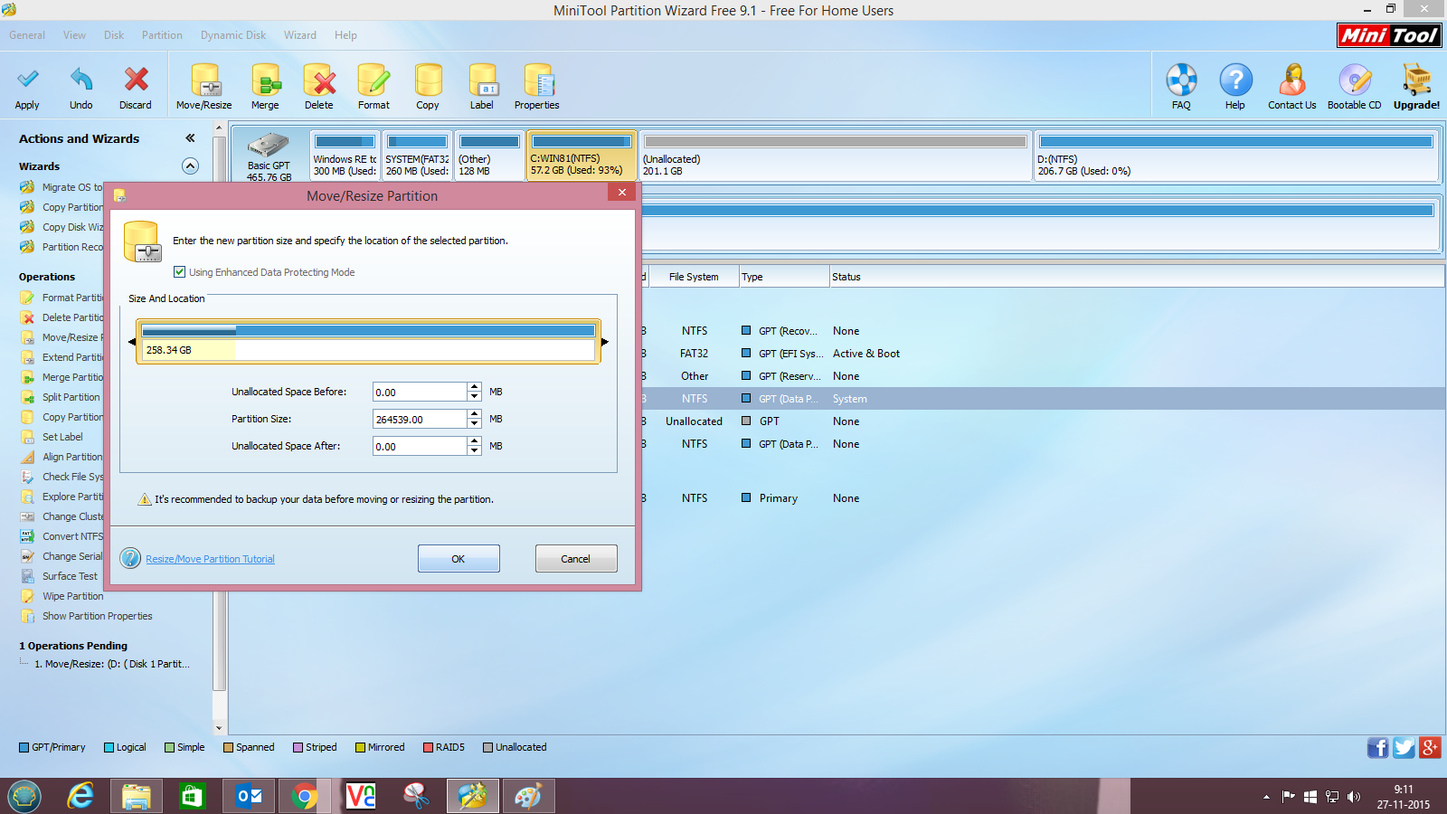Screen dimensions: 1447x814
Task: Select the C:WIN81(NTFS) partition block
Action: 582,156
